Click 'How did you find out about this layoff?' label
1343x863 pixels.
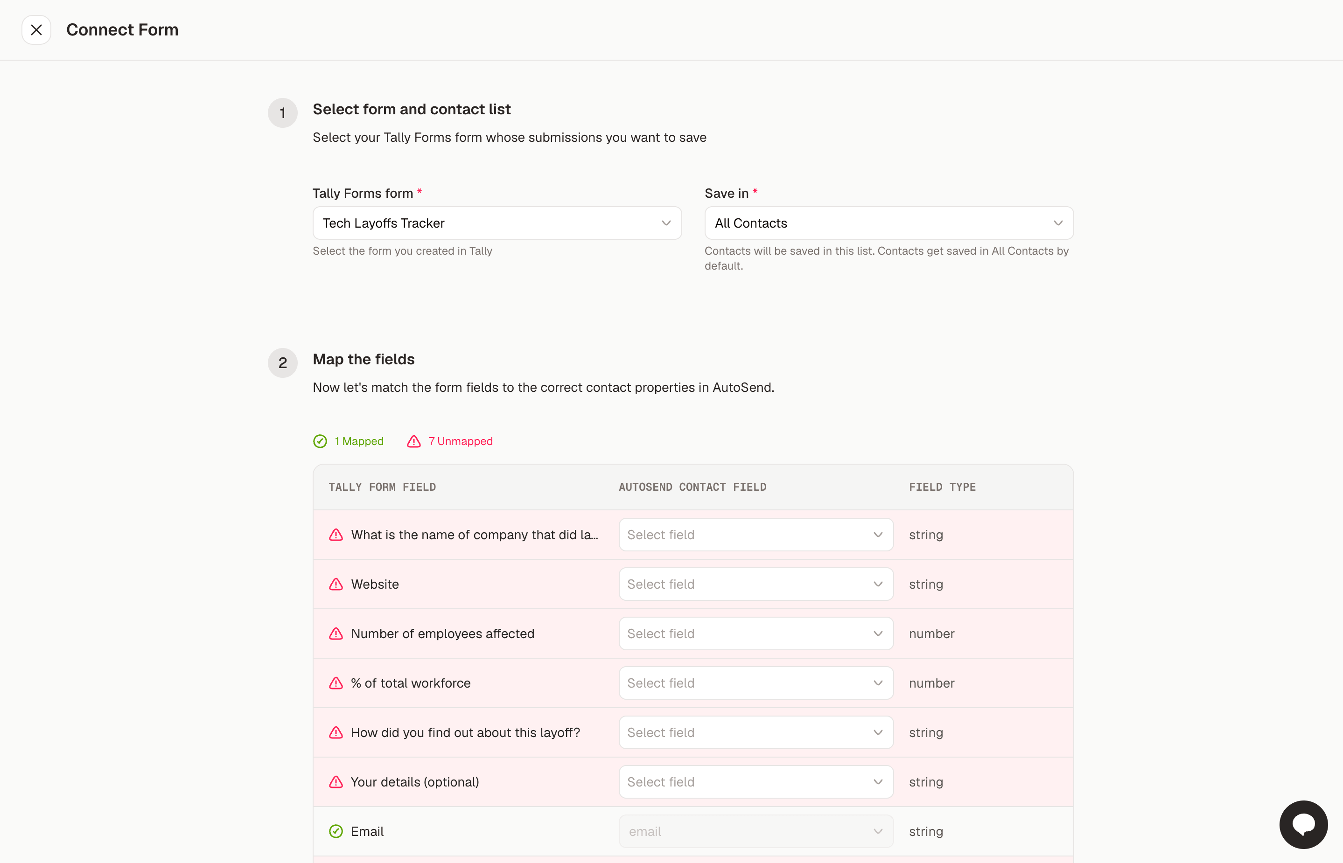click(x=465, y=732)
